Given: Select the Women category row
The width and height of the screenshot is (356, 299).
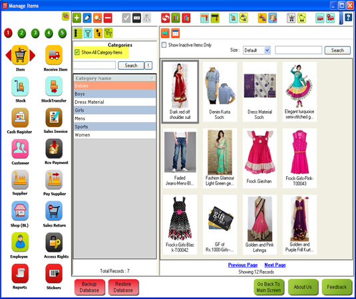Looking at the screenshot, I should coord(115,135).
